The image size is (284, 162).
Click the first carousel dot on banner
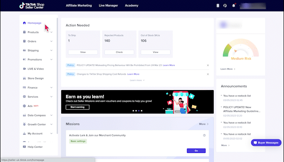coord(133,111)
